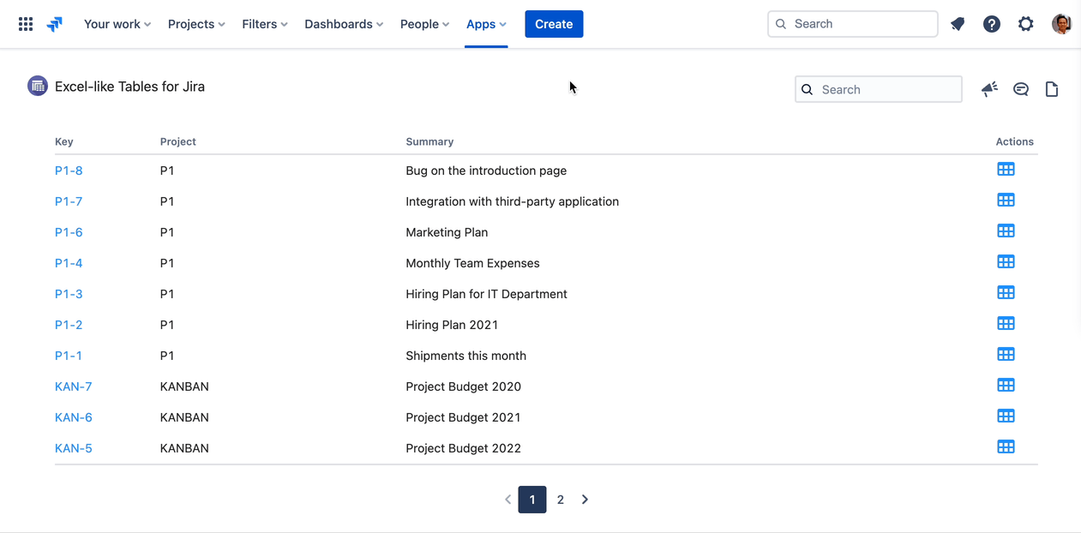Open table for Project Budget 2022
The height and width of the screenshot is (533, 1081).
click(1006, 447)
